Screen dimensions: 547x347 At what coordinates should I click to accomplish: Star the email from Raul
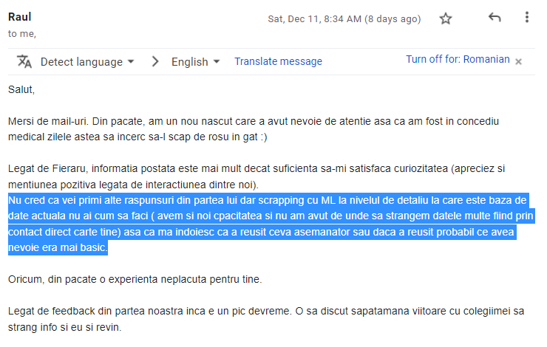(446, 18)
